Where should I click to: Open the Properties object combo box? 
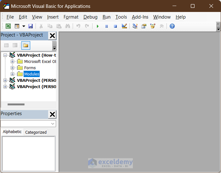click(x=28, y=124)
